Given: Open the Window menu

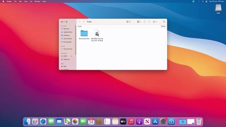Looking at the screenshot, I should (37, 1).
